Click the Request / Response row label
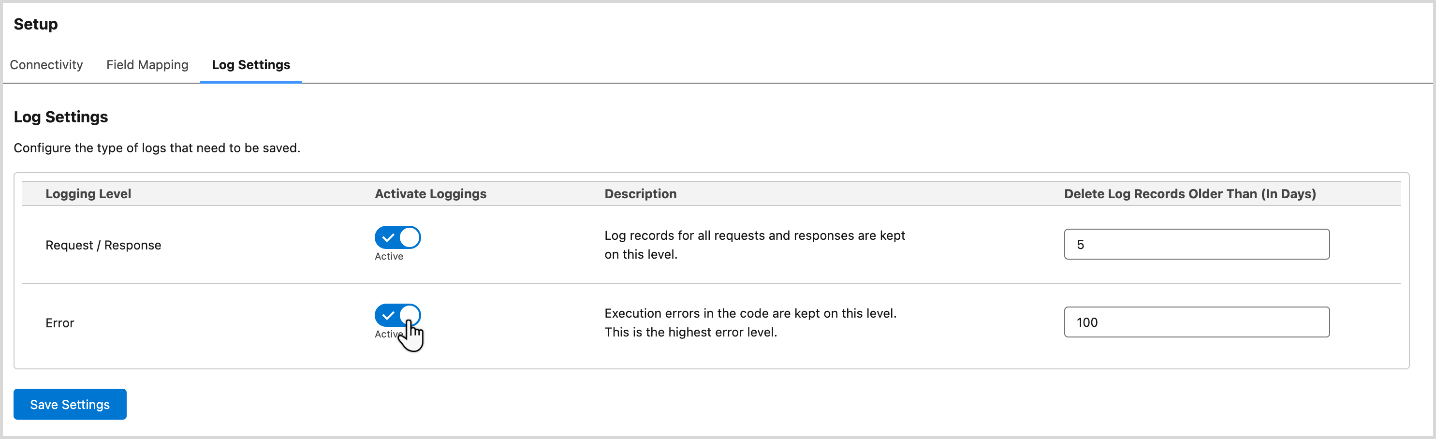 point(103,245)
